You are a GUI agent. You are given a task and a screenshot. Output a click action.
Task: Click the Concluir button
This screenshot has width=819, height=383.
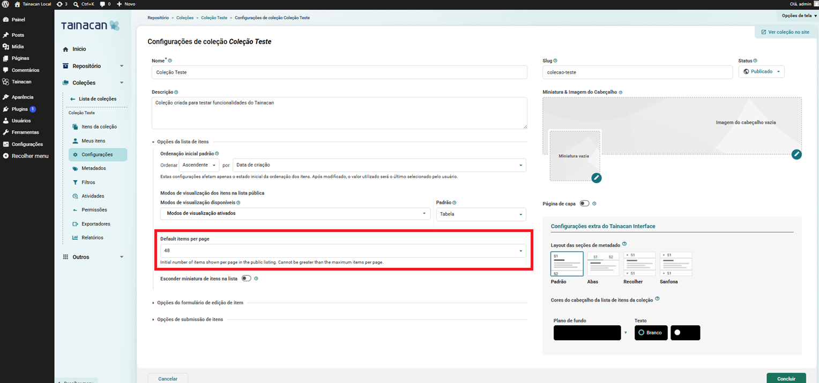pos(786,378)
